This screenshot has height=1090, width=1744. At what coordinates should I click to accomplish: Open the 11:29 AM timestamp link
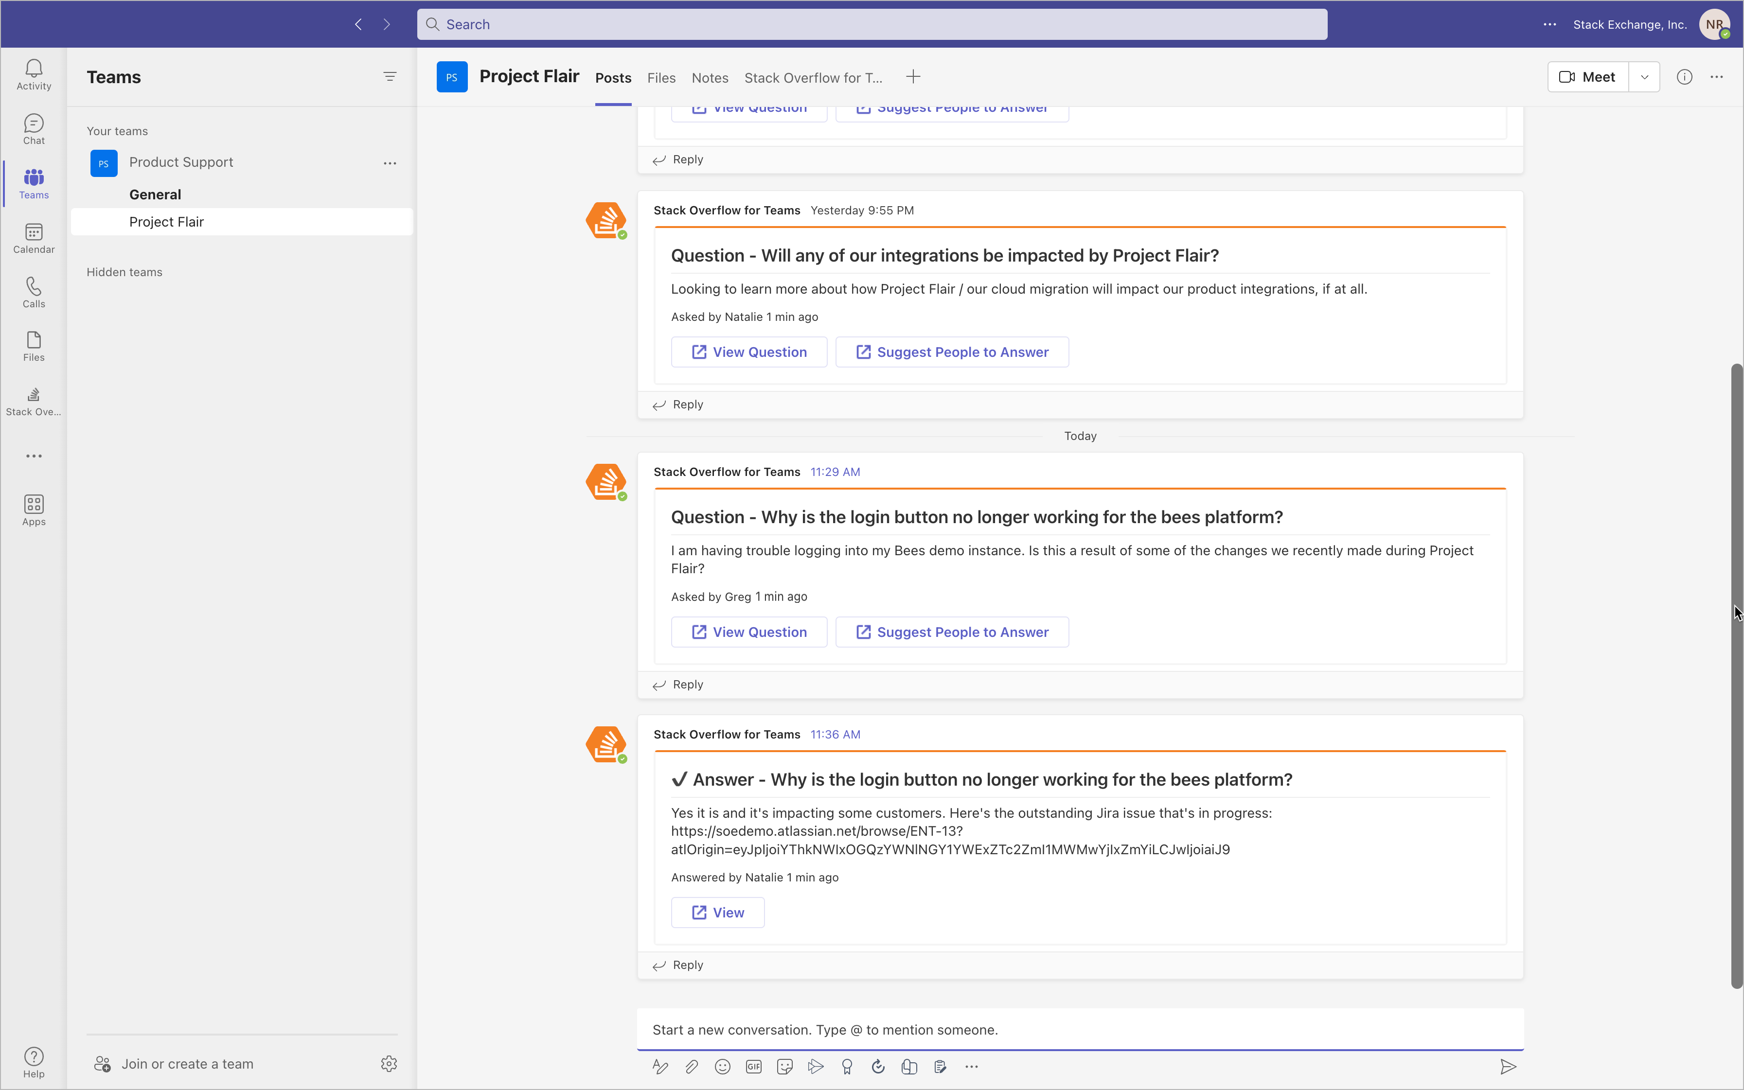tap(835, 472)
